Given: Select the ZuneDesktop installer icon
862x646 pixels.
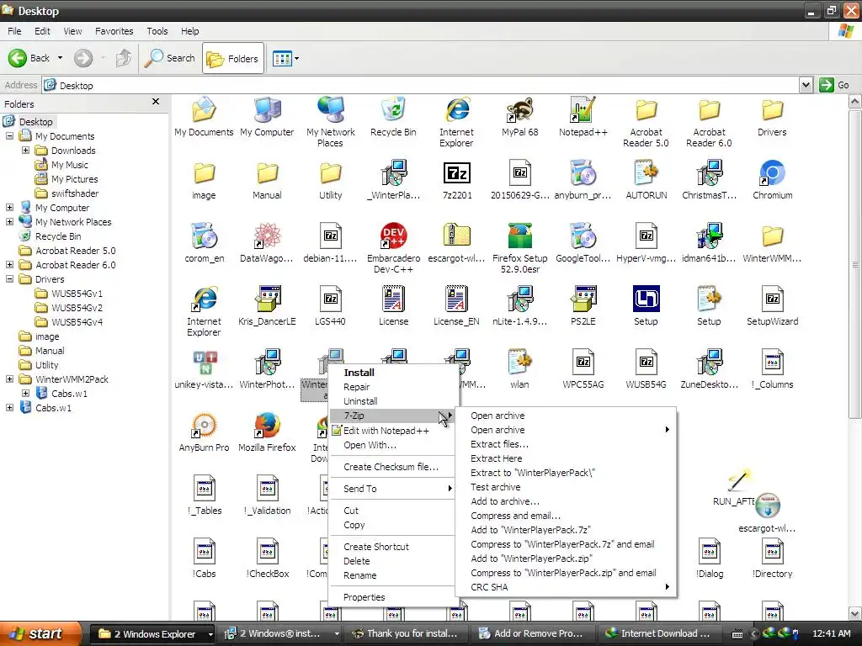Looking at the screenshot, I should click(x=709, y=363).
